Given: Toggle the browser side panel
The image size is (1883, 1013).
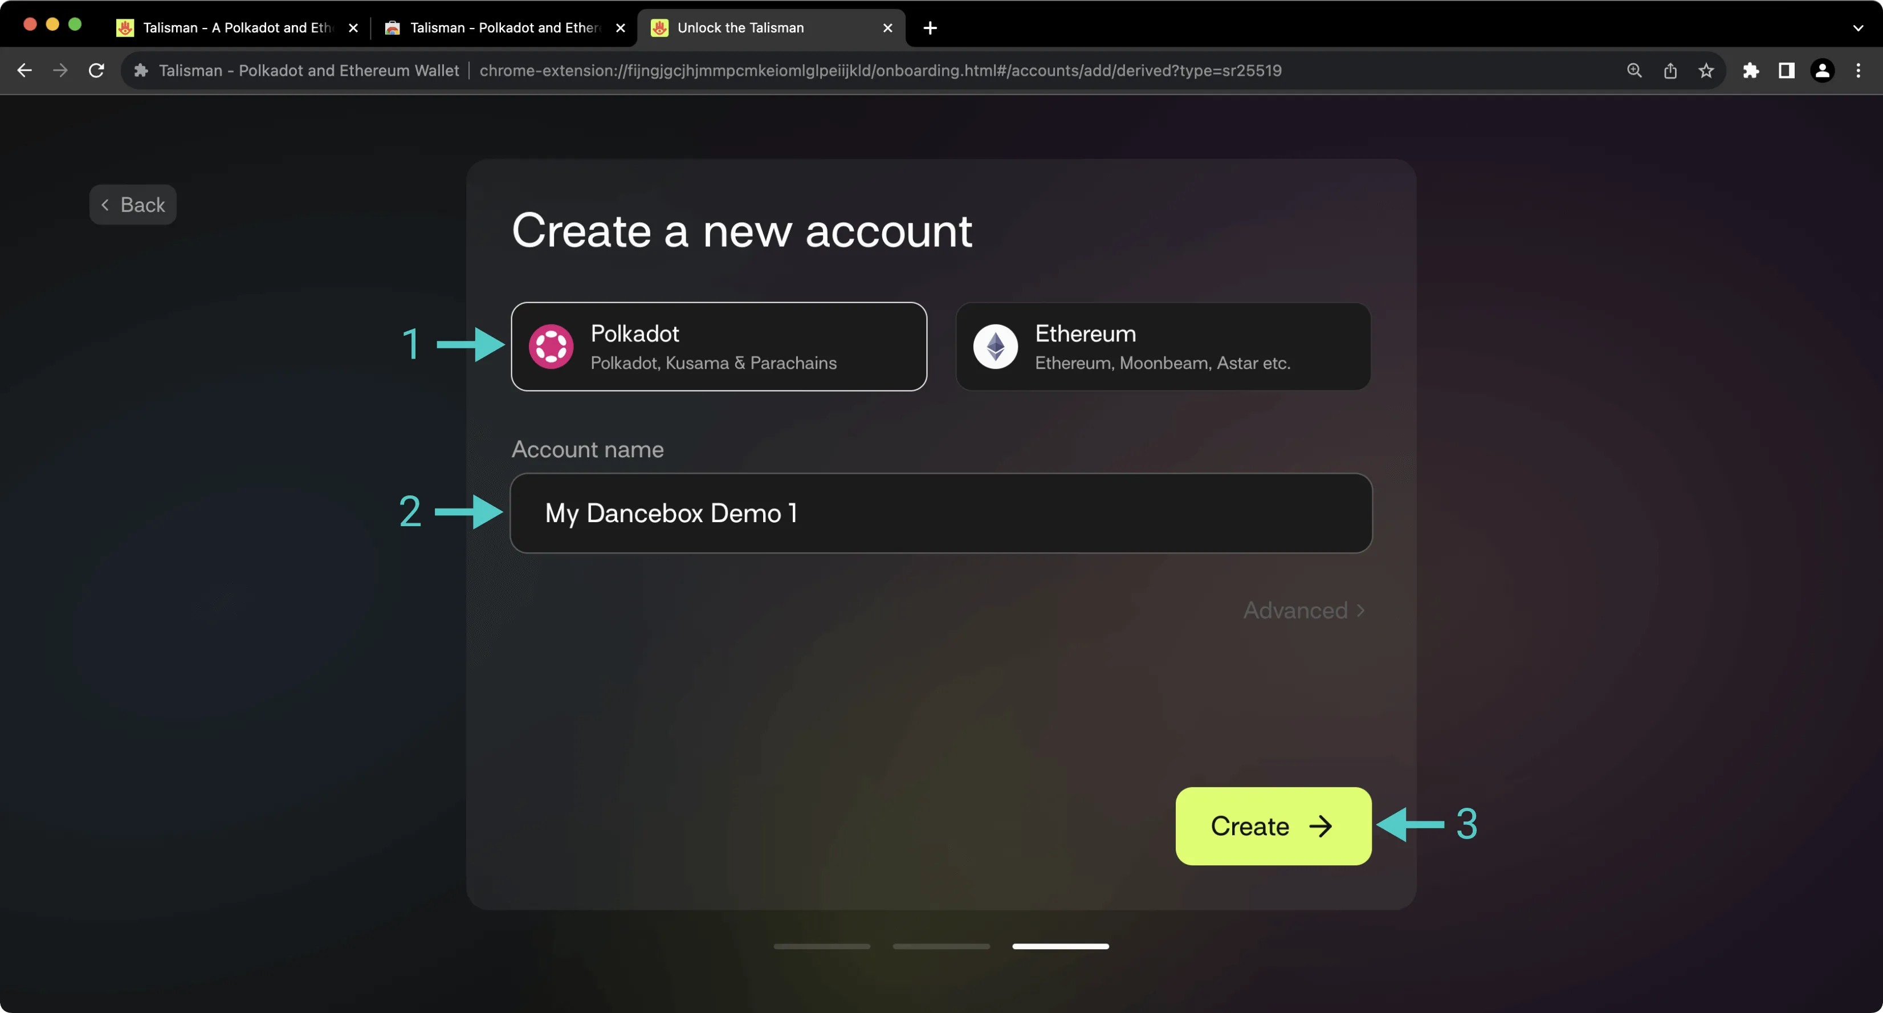Looking at the screenshot, I should click(x=1787, y=70).
